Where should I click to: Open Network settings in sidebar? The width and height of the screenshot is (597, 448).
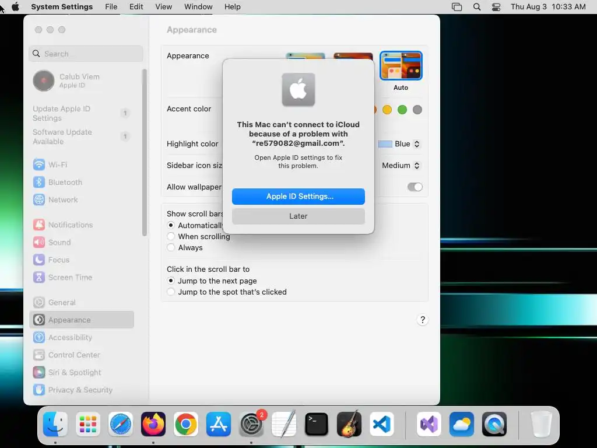point(82,199)
